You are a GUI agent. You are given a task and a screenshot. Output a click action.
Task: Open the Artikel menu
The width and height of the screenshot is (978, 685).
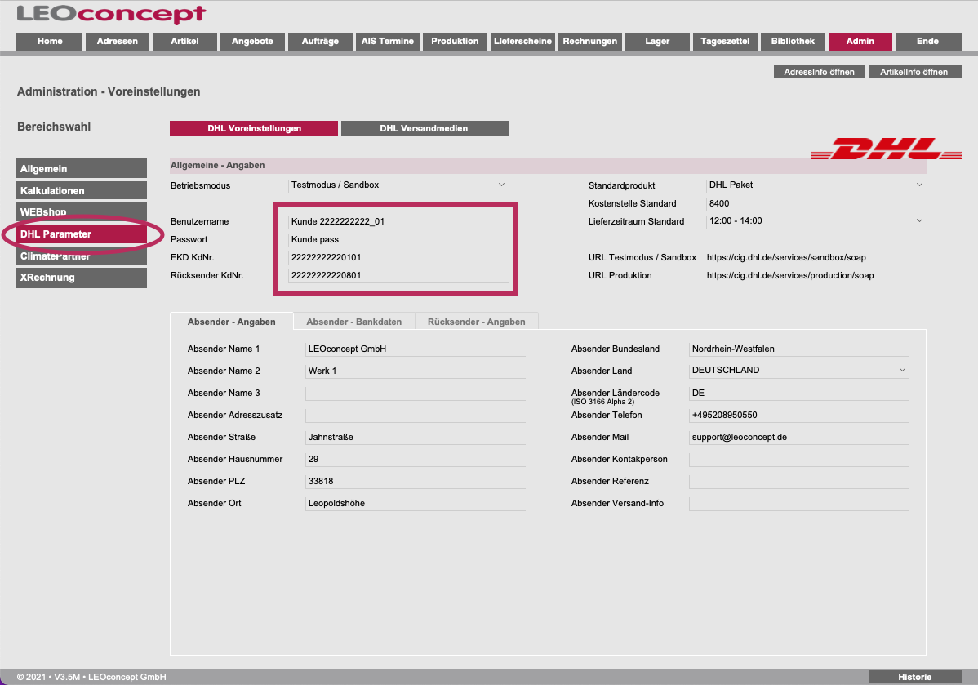(184, 41)
